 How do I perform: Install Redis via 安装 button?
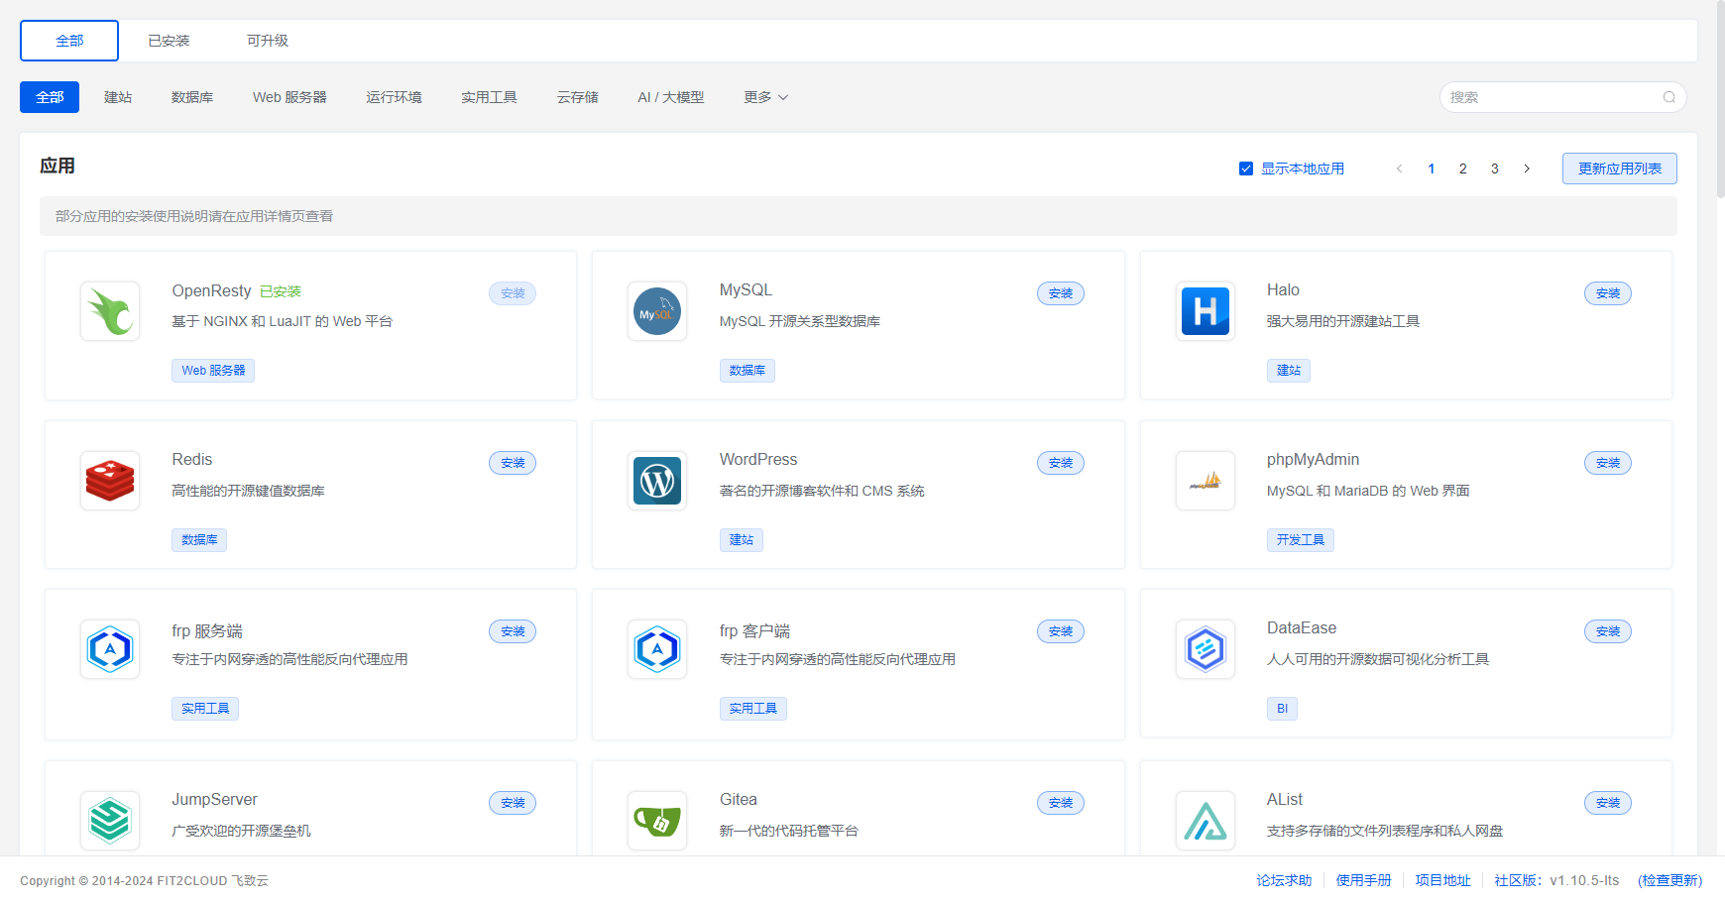(x=513, y=463)
